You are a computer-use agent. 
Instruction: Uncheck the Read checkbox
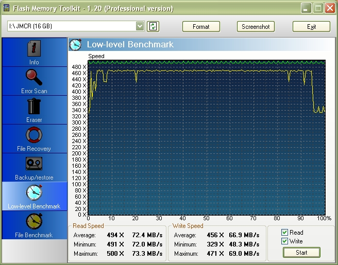click(x=284, y=233)
